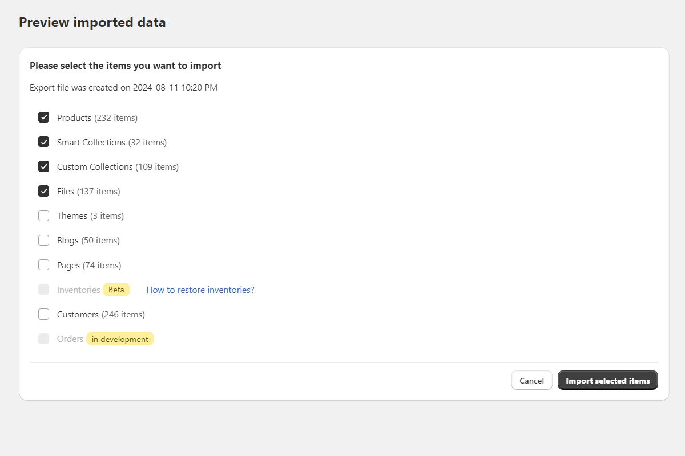The height and width of the screenshot is (456, 685).
Task: Click the Cancel button
Action: click(x=531, y=380)
